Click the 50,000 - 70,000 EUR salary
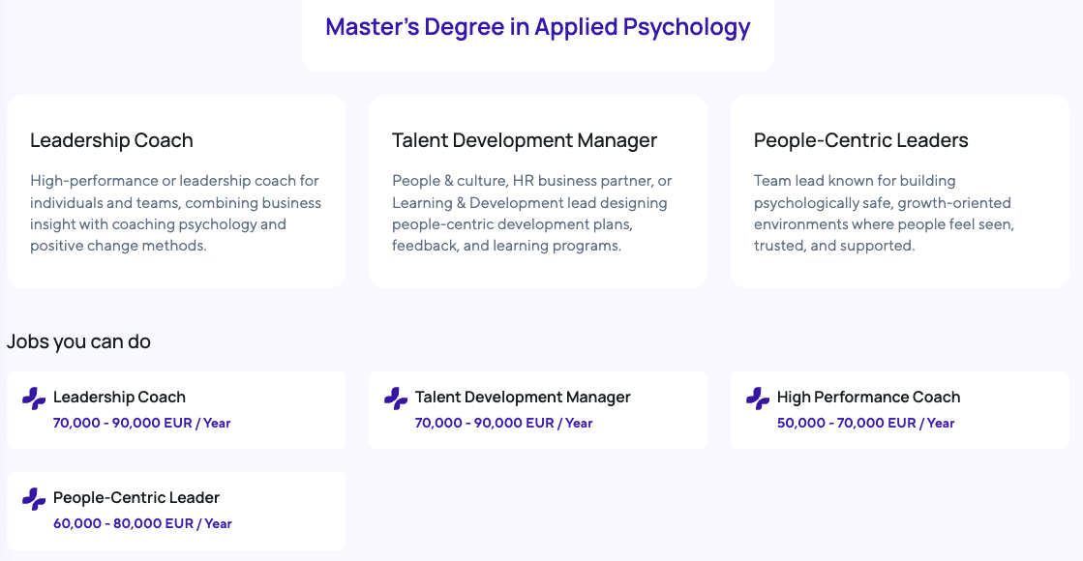 pyautogui.click(x=865, y=423)
